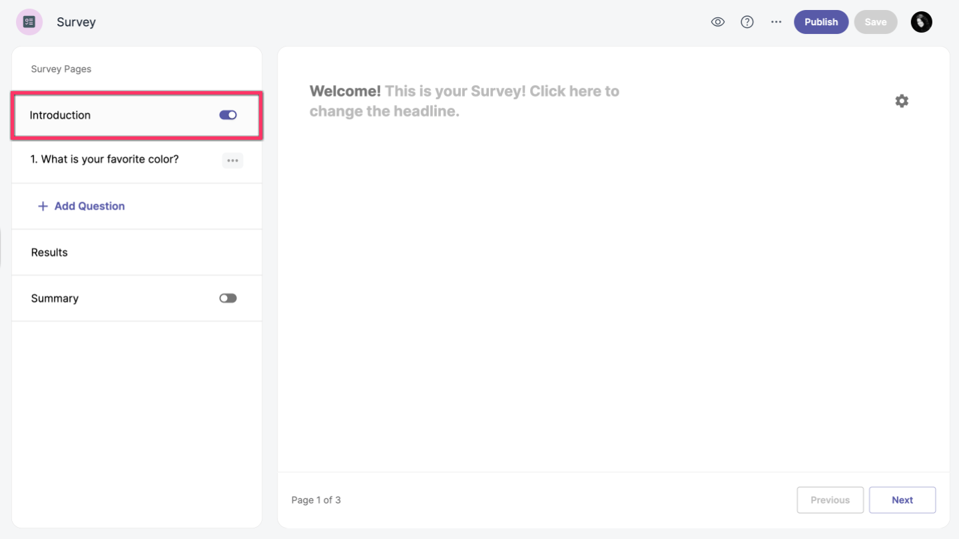Open the user profile avatar
959x539 pixels.
921,22
